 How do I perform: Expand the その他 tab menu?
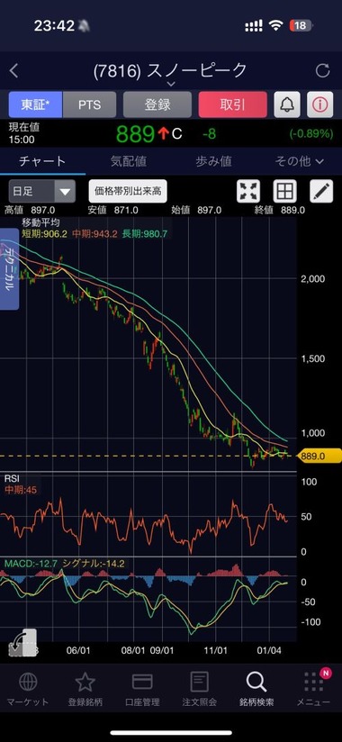pos(300,161)
